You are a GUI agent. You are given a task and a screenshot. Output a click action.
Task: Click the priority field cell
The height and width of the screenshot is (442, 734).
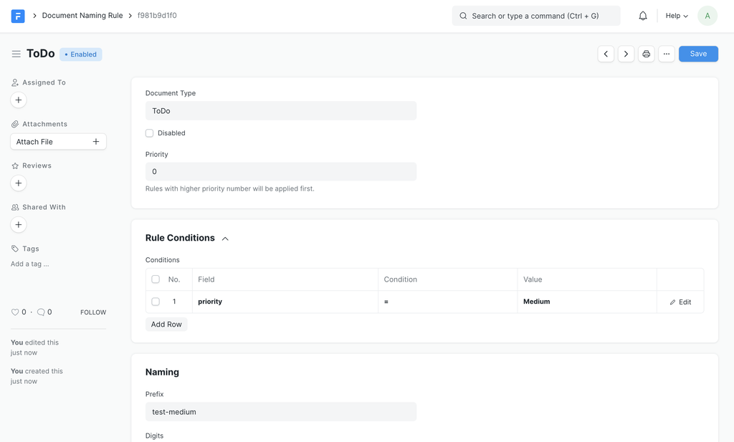point(285,302)
